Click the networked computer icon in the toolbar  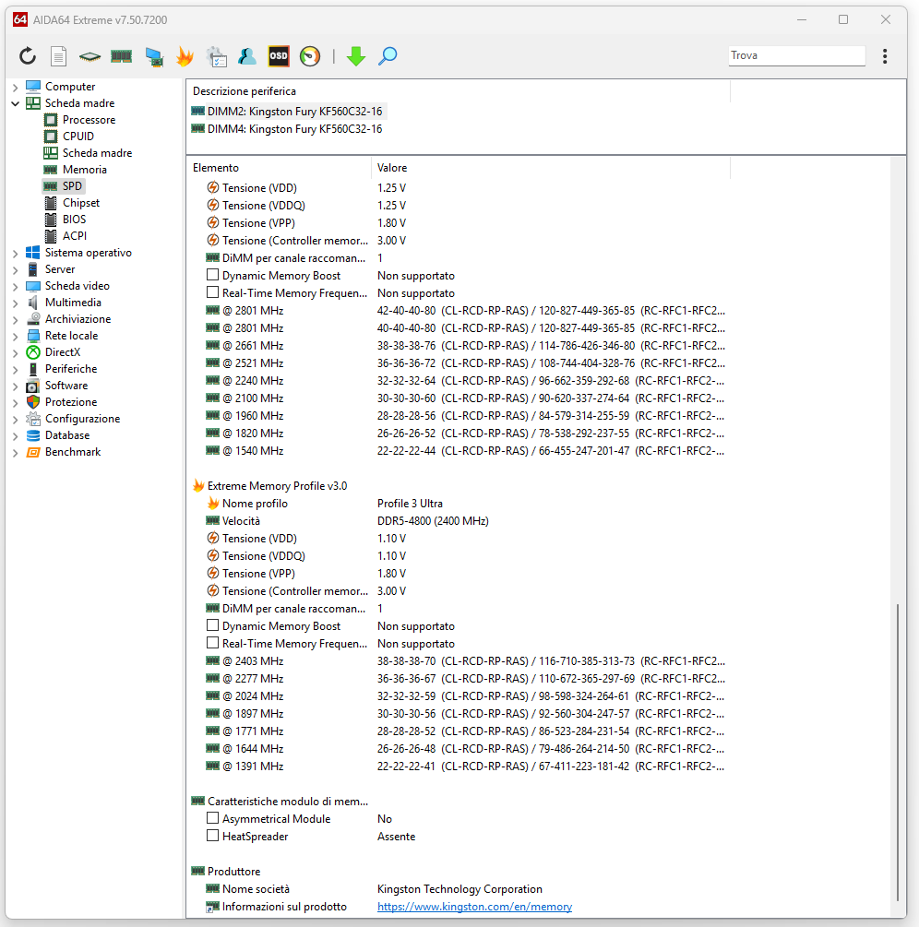(154, 56)
